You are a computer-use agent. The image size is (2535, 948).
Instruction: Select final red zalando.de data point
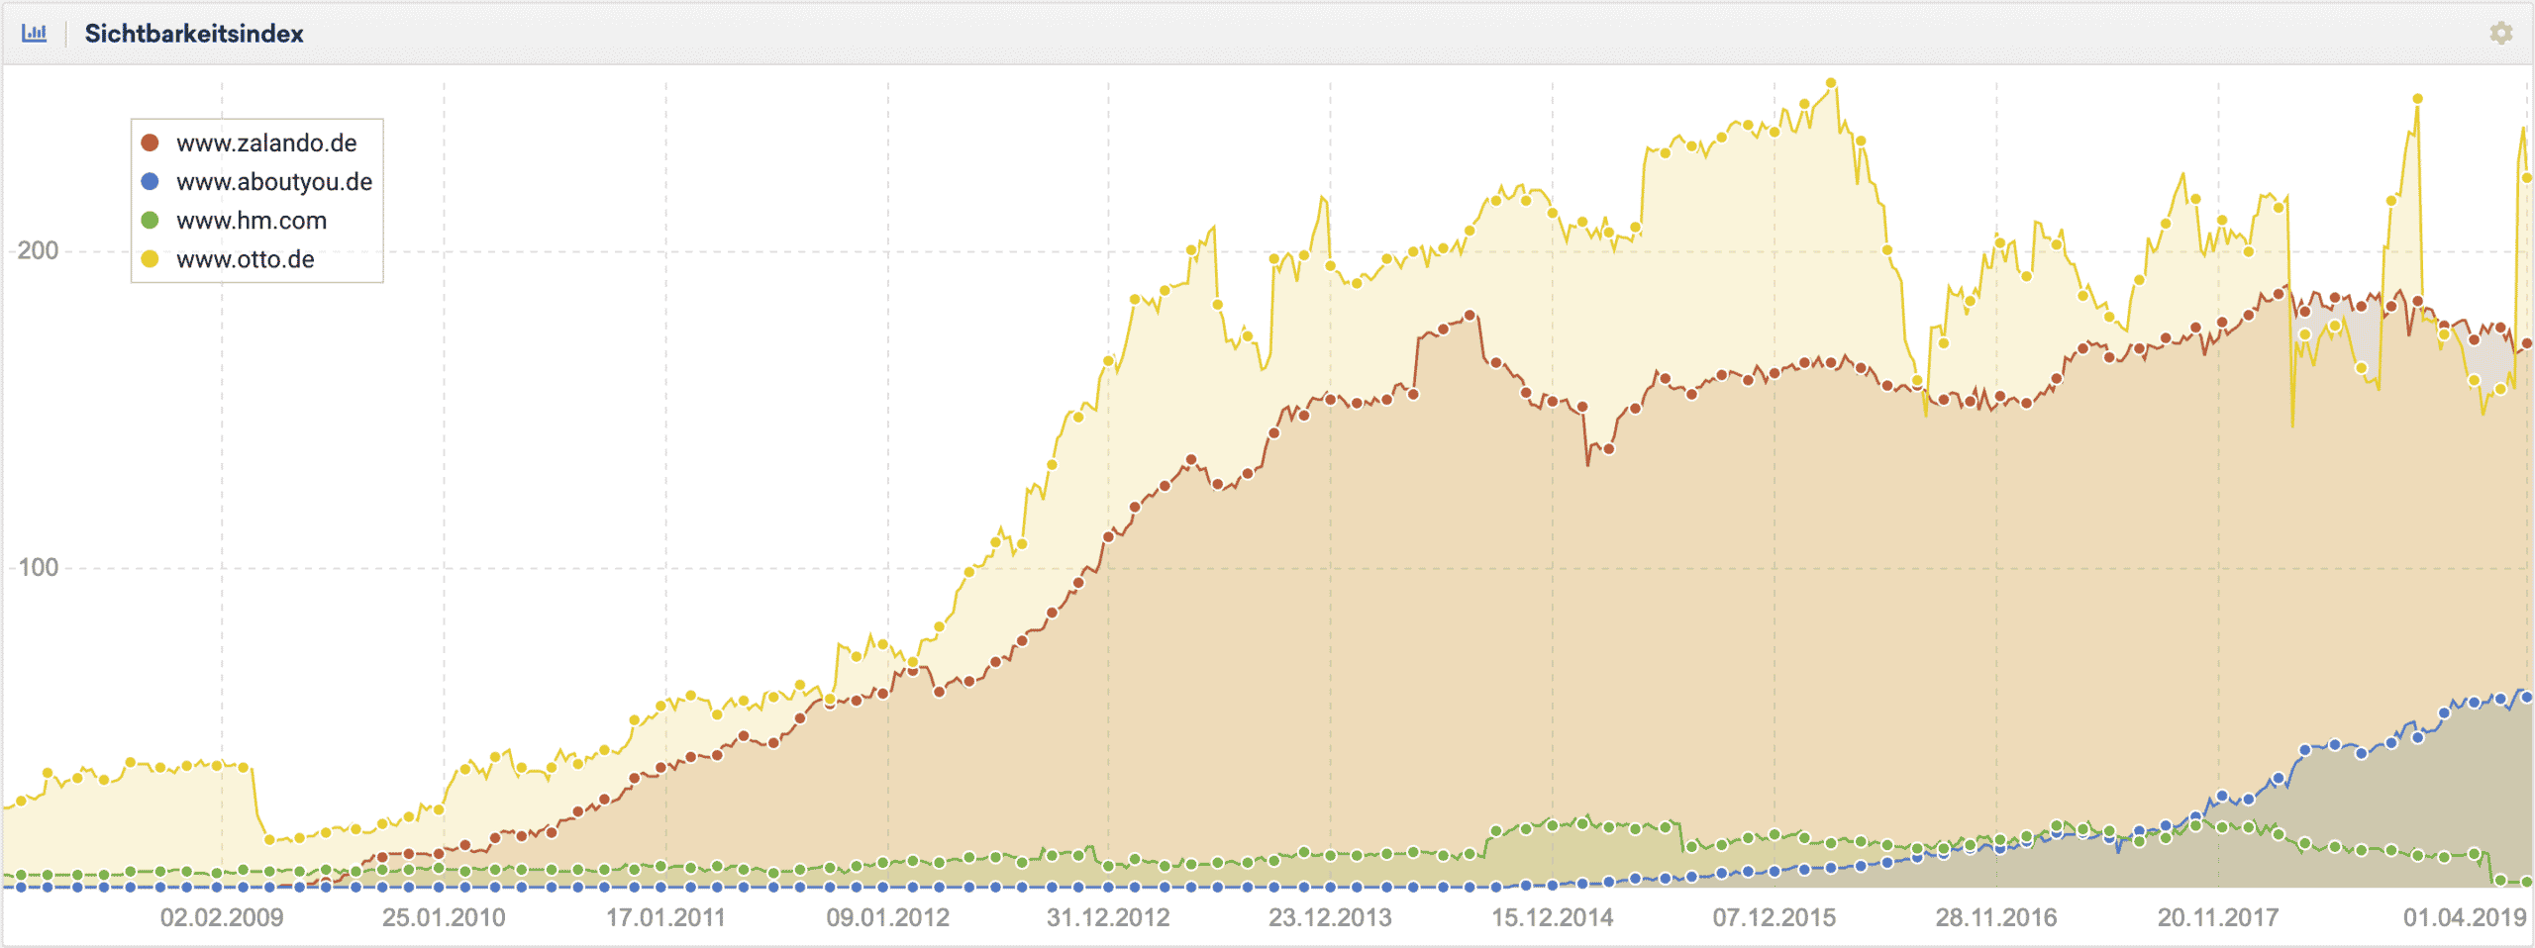point(2526,343)
